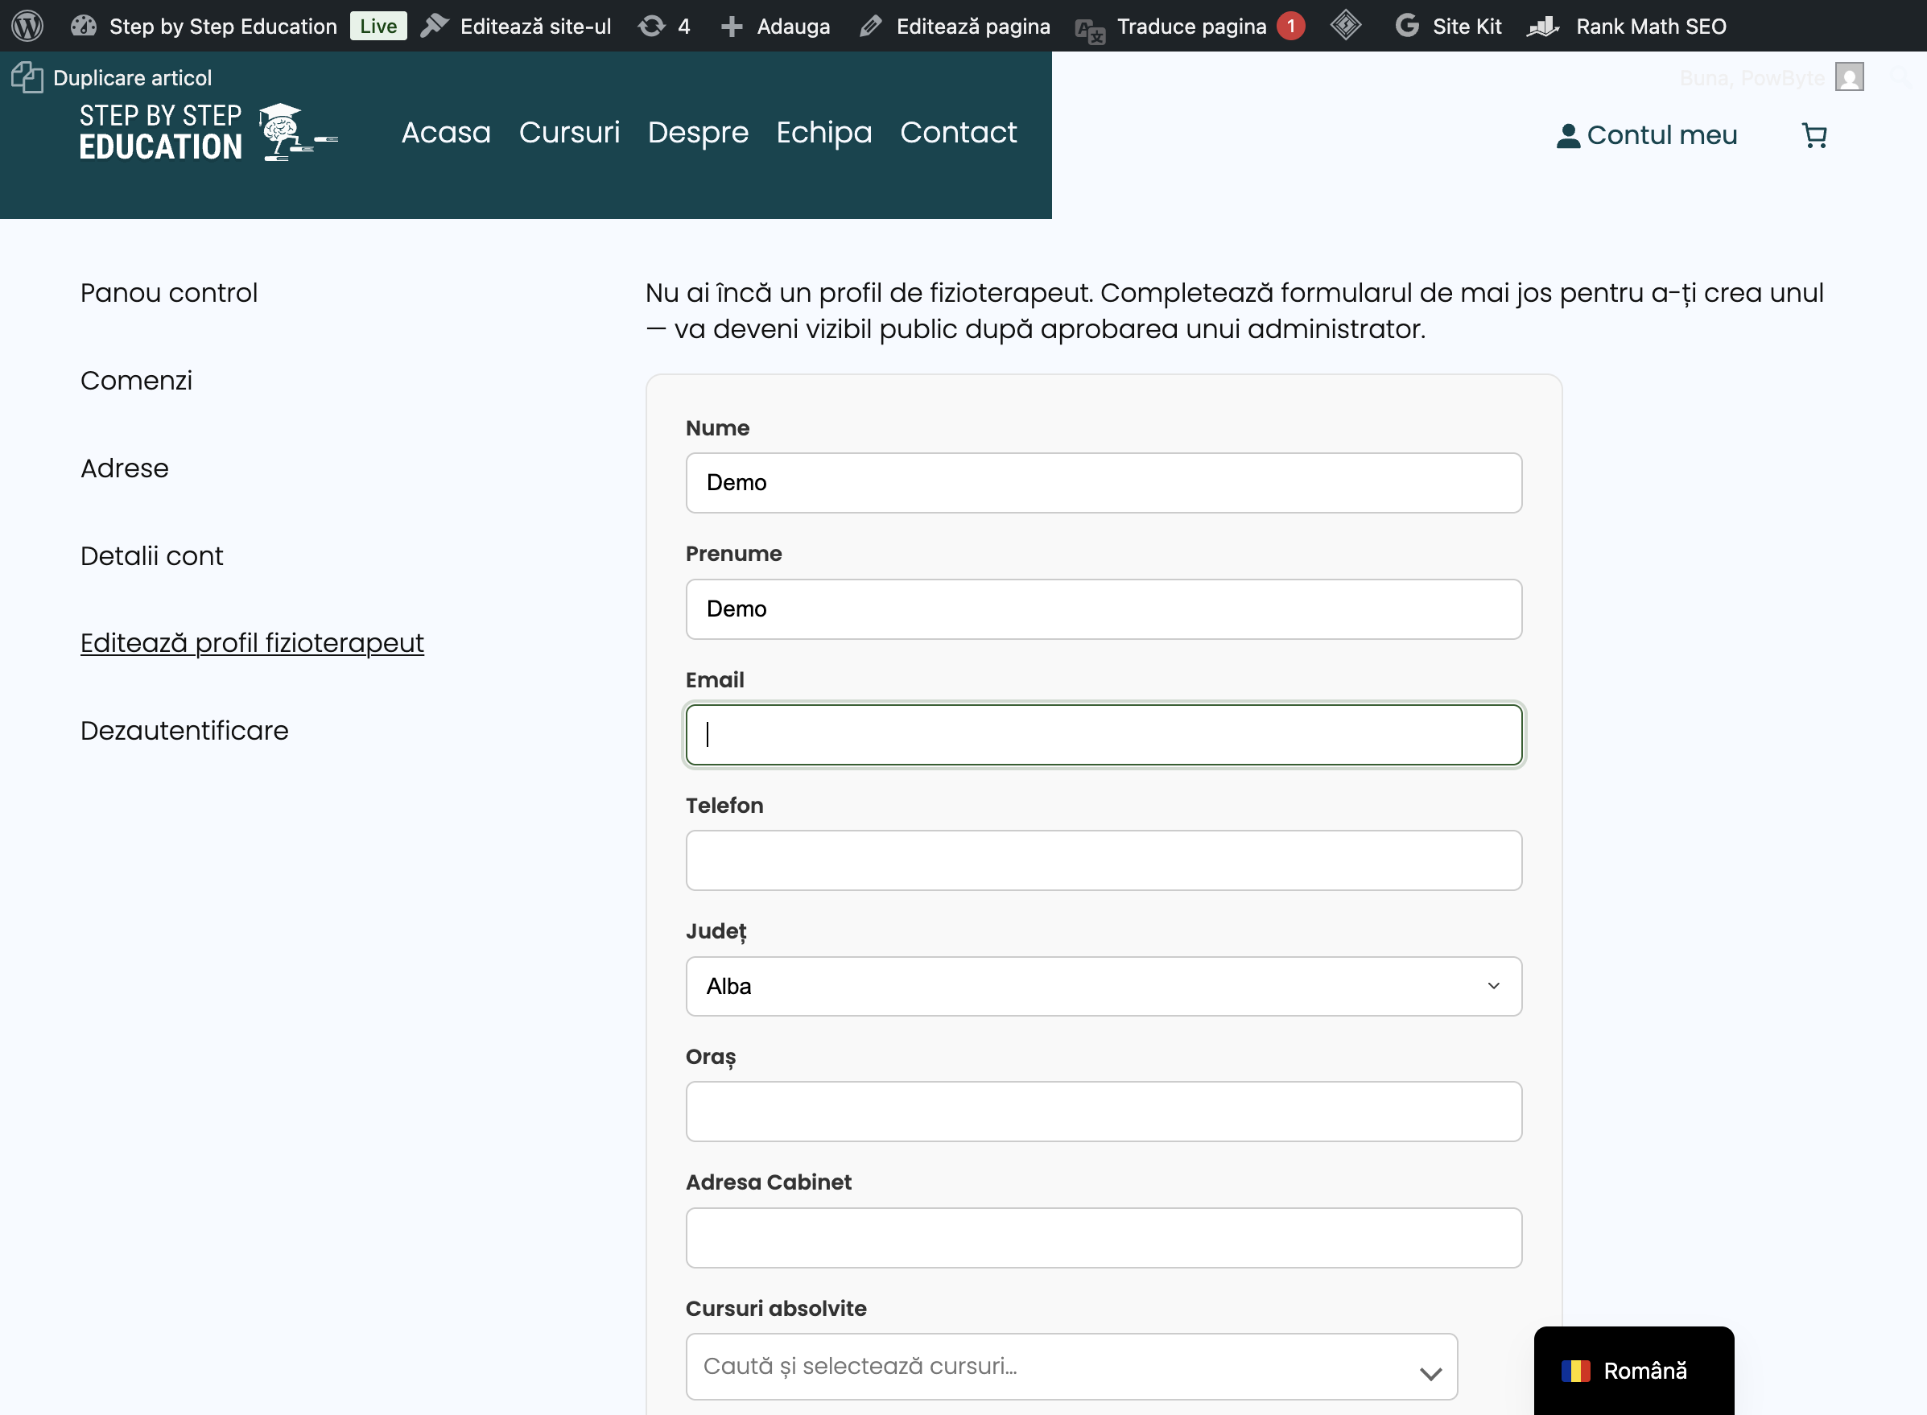1927x1415 pixels.
Task: Open the shopping cart icon
Action: pyautogui.click(x=1814, y=135)
